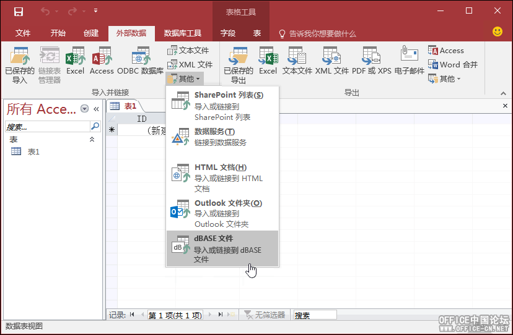Open the 其他 export dropdown
The width and height of the screenshot is (513, 335).
pyautogui.click(x=444, y=78)
